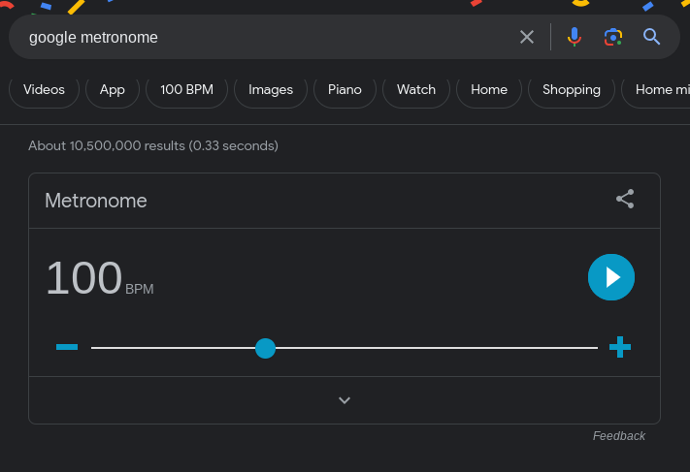The width and height of the screenshot is (690, 472).
Task: Click the 100 BPM tempo value
Action: [x=99, y=278]
